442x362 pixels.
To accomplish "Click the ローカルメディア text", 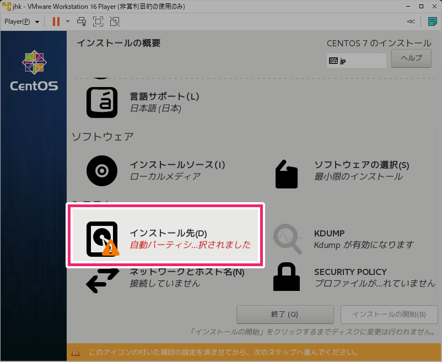I will (x=165, y=176).
